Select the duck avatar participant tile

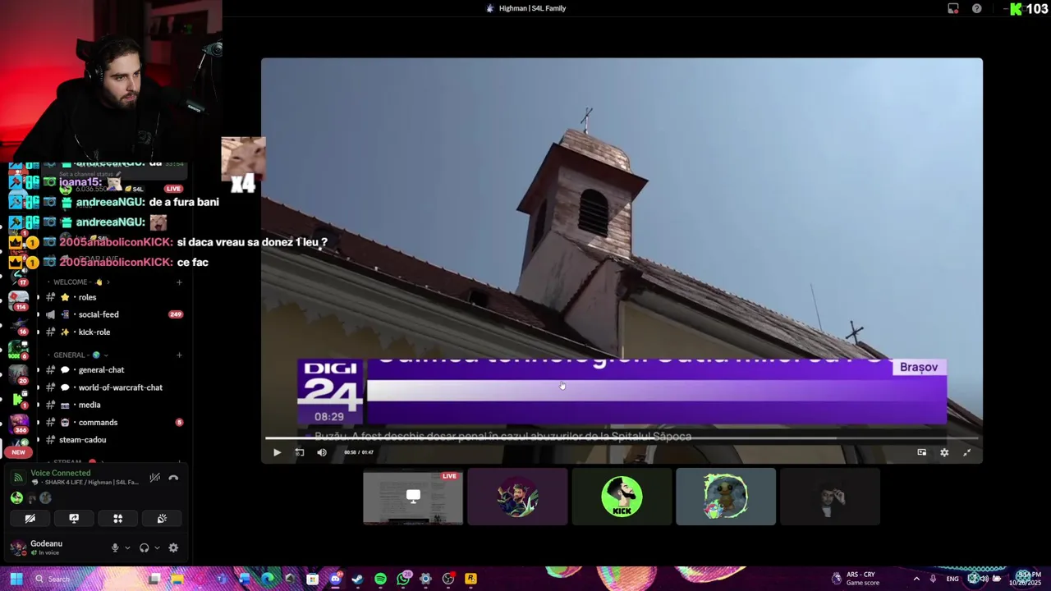(726, 497)
